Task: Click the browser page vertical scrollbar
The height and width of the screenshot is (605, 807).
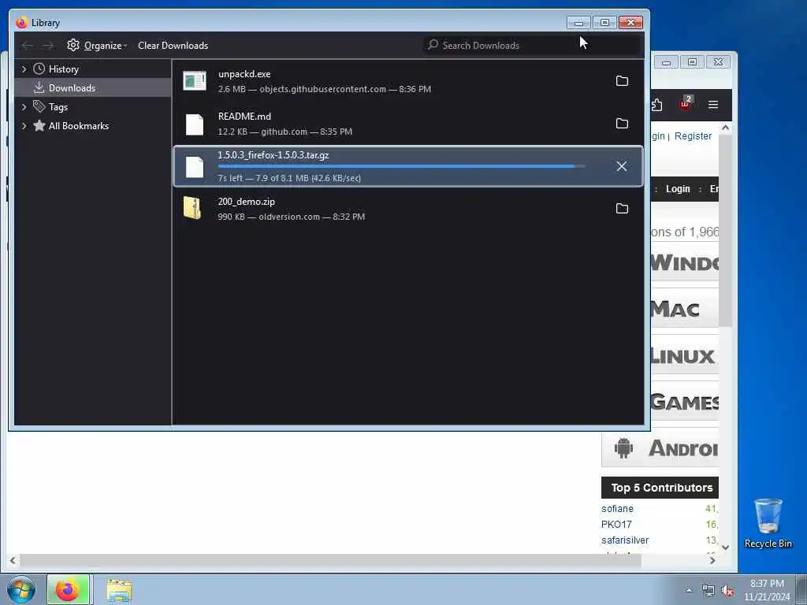Action: coord(725,231)
